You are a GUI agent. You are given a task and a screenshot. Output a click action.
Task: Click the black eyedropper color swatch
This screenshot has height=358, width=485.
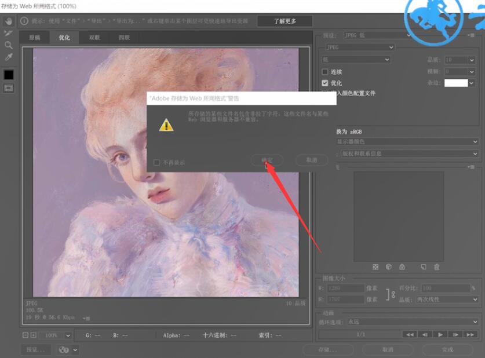(9, 75)
